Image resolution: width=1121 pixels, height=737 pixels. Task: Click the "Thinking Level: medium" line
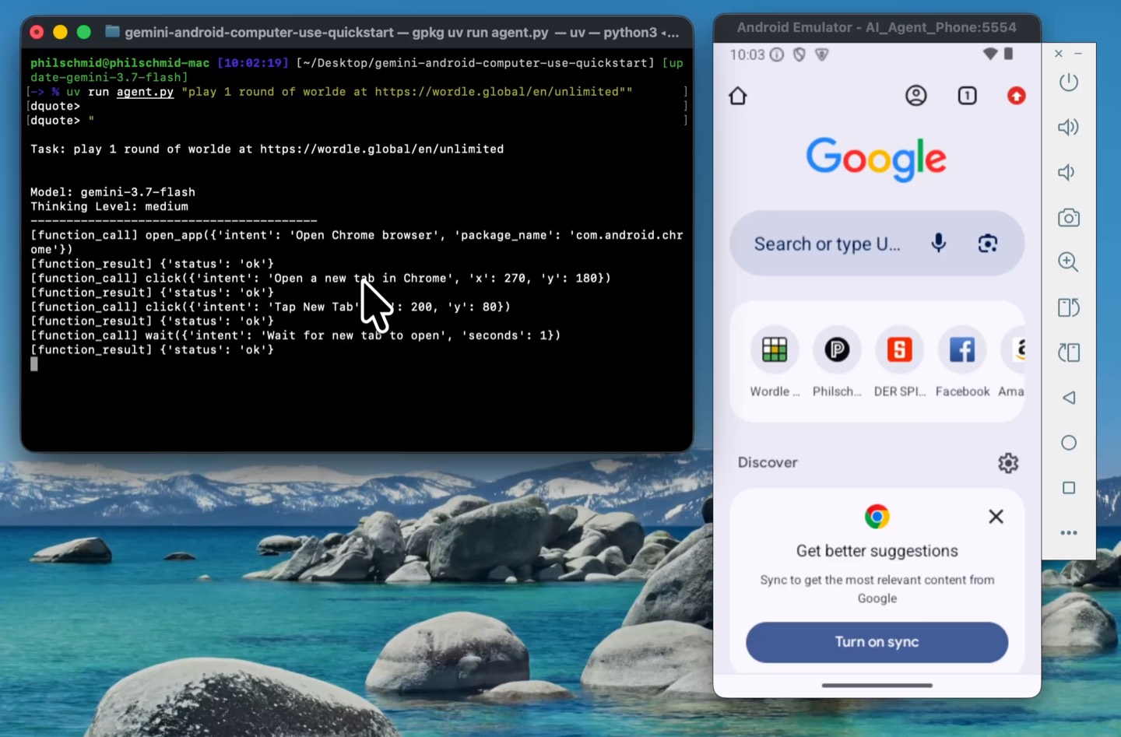click(109, 206)
